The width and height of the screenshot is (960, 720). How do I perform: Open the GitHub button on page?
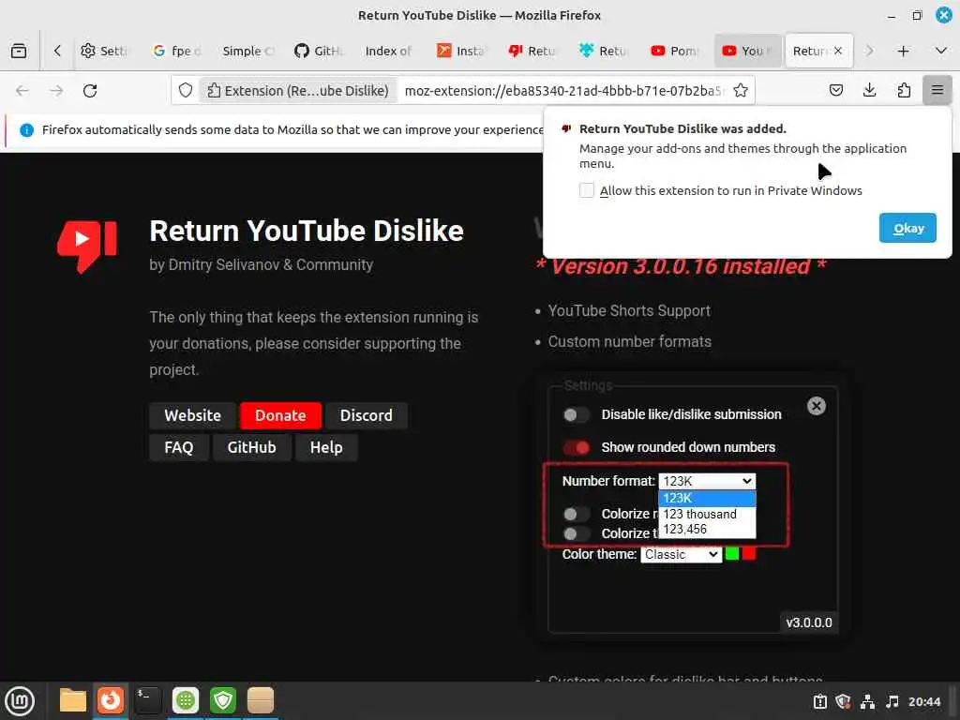tap(251, 447)
